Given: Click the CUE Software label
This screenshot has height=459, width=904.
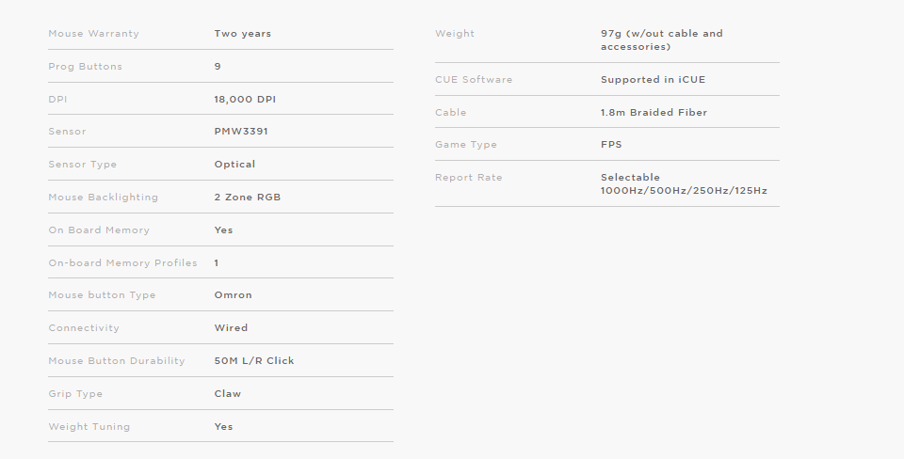Looking at the screenshot, I should [x=474, y=79].
